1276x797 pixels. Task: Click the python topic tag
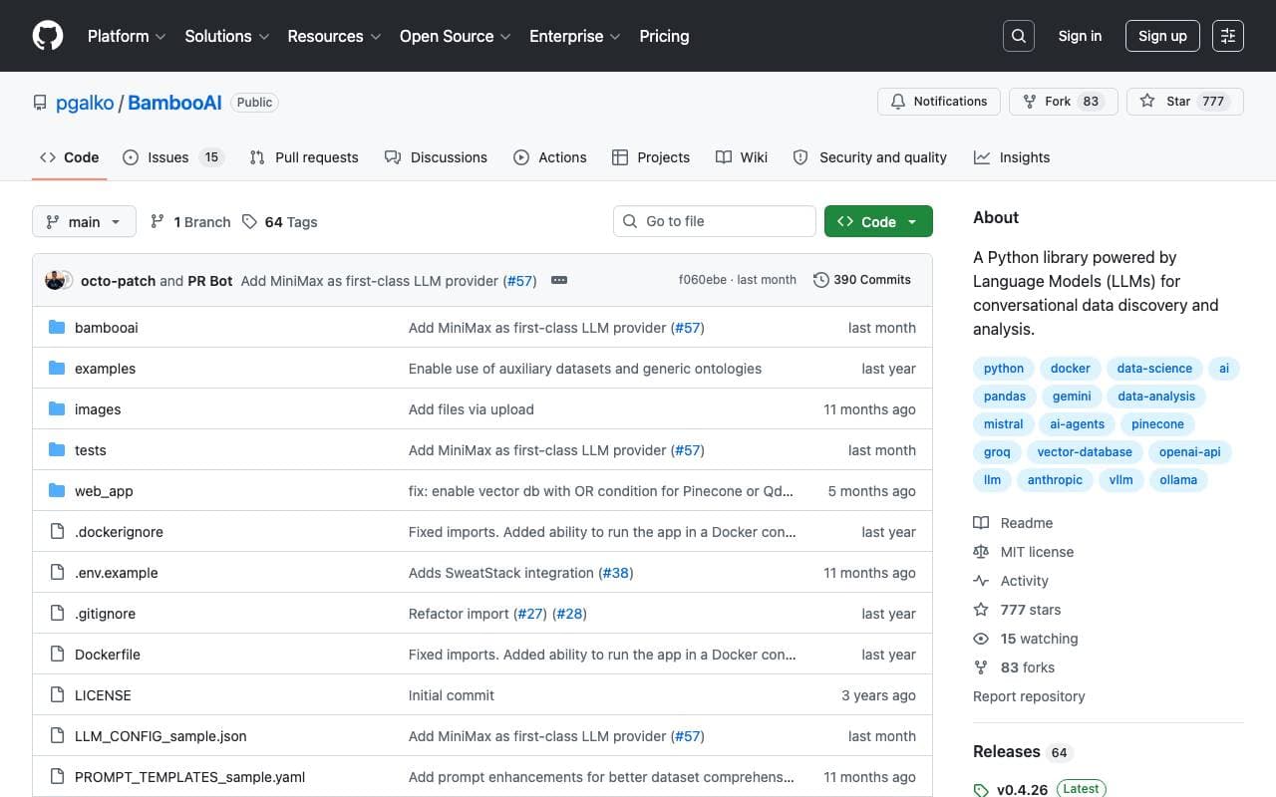[1004, 369]
